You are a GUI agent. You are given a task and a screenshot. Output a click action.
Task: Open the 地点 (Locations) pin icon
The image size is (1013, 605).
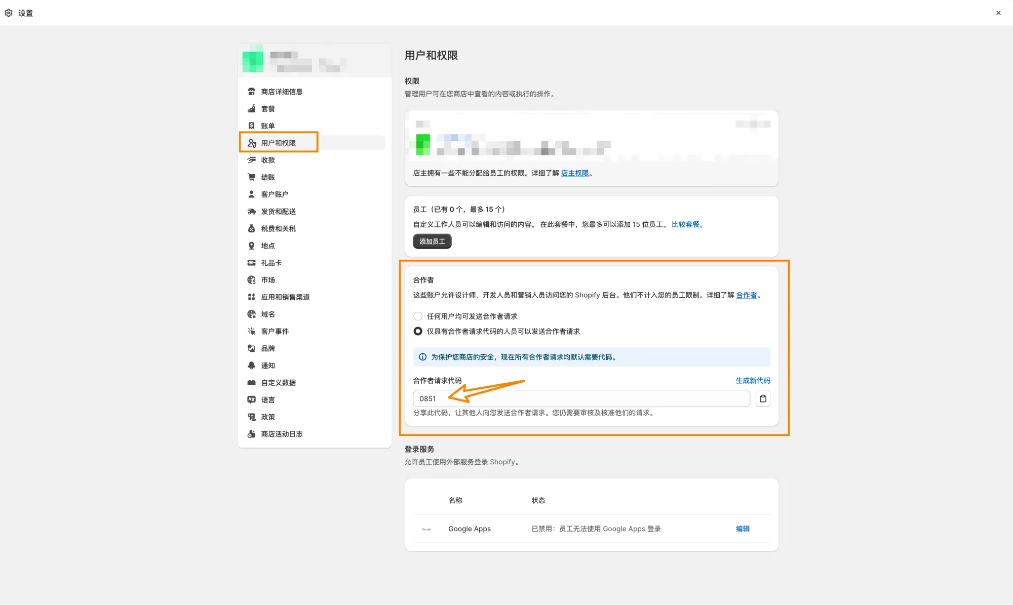tap(251, 245)
